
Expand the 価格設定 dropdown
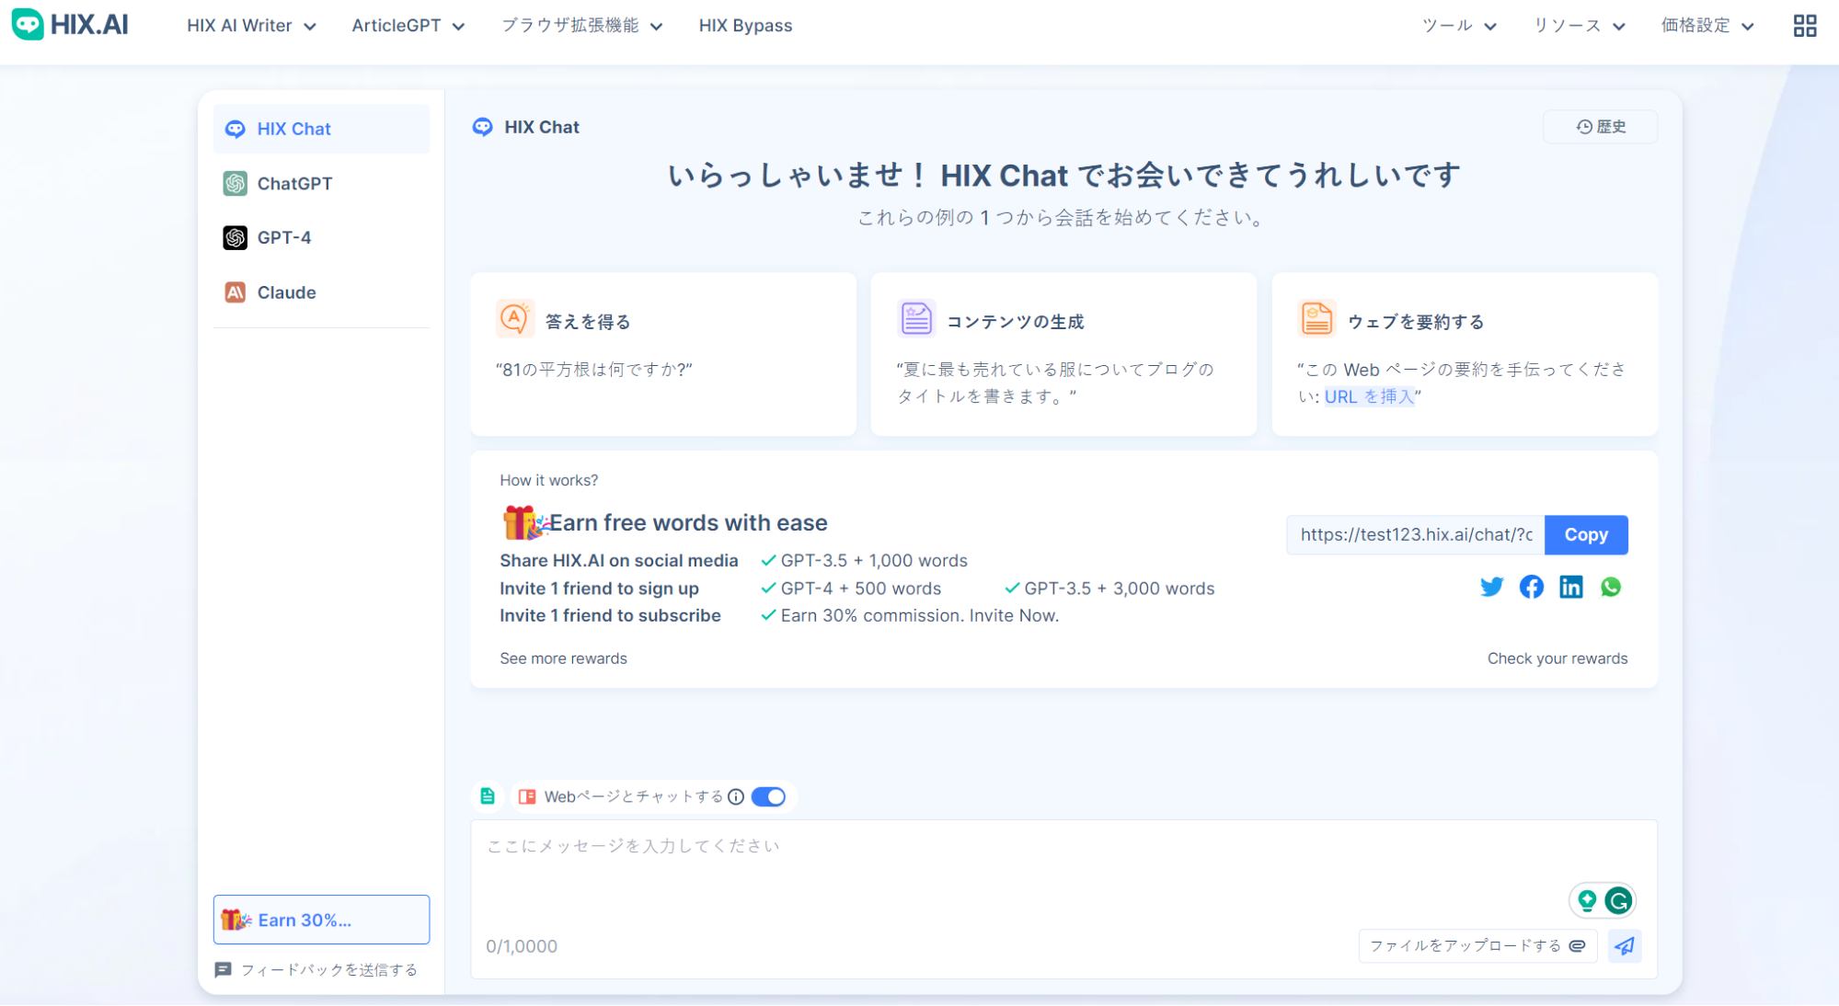[x=1707, y=26]
